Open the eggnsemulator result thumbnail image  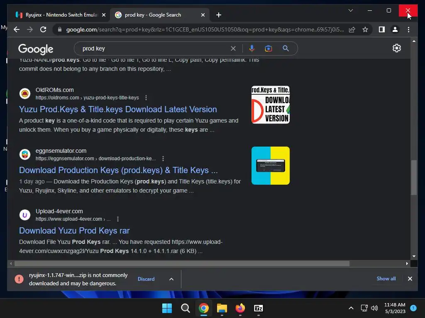271,166
